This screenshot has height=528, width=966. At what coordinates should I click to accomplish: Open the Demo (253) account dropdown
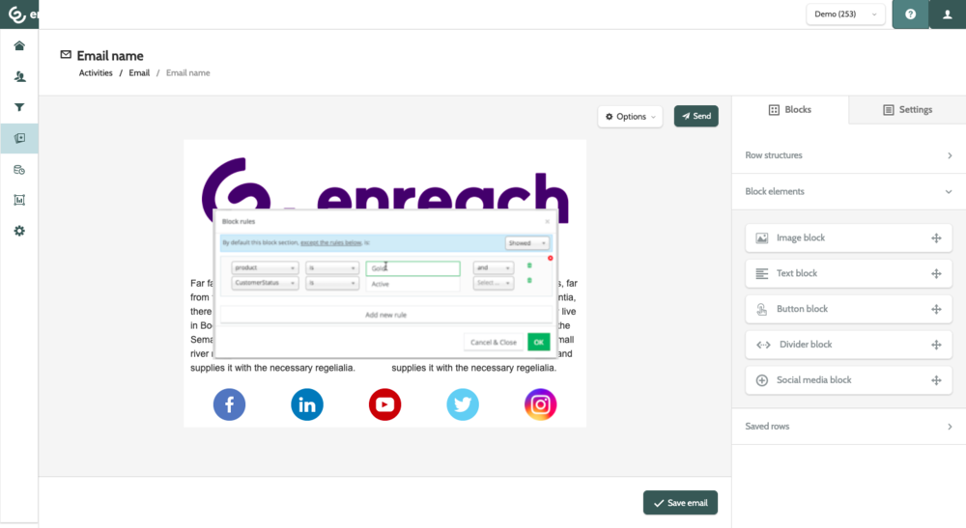845,14
